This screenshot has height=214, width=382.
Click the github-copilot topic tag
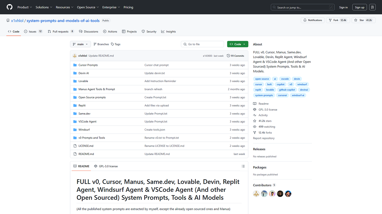tap(287, 90)
